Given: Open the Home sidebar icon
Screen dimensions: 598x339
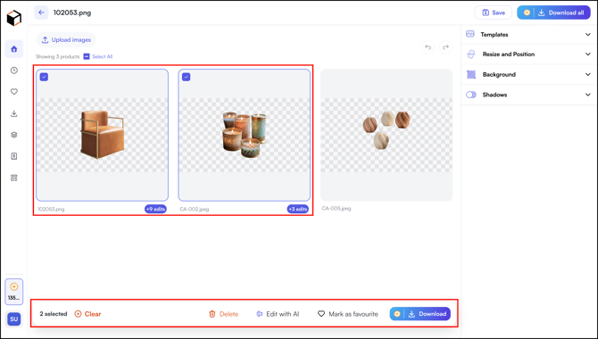Looking at the screenshot, I should [14, 49].
